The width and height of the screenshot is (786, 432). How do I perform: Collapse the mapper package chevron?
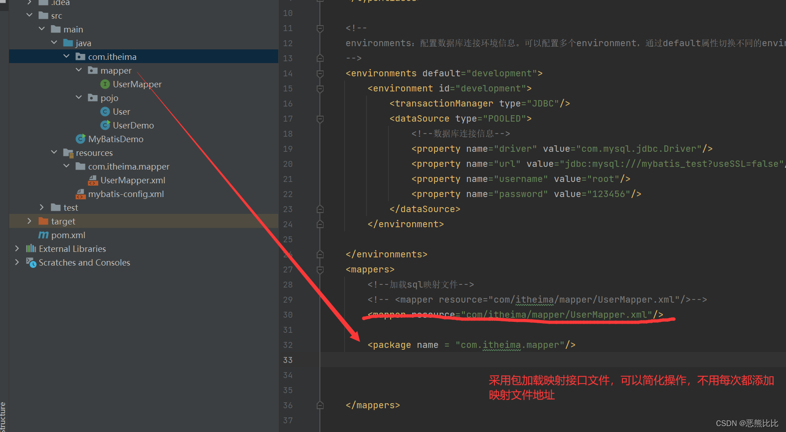(x=79, y=70)
